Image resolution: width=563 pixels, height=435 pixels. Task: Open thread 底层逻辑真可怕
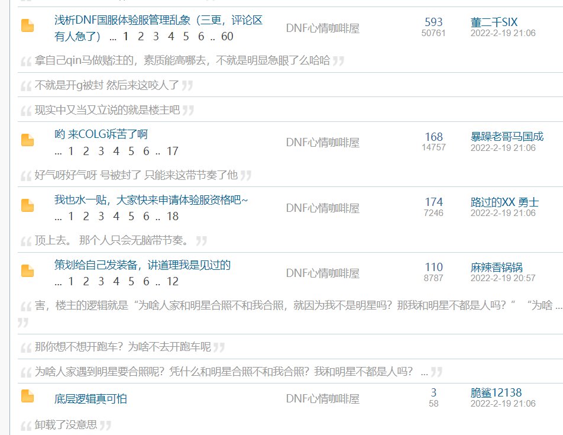pos(90,399)
